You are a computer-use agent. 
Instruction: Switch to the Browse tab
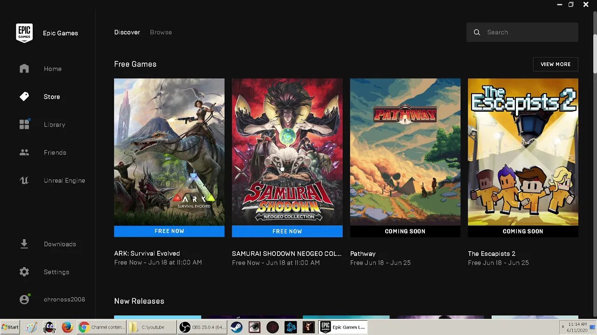pos(161,32)
